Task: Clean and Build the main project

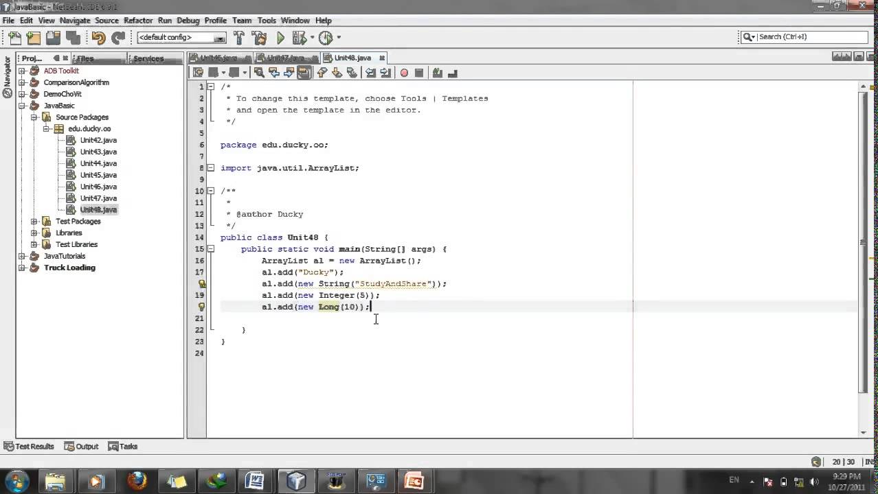Action: 259,38
